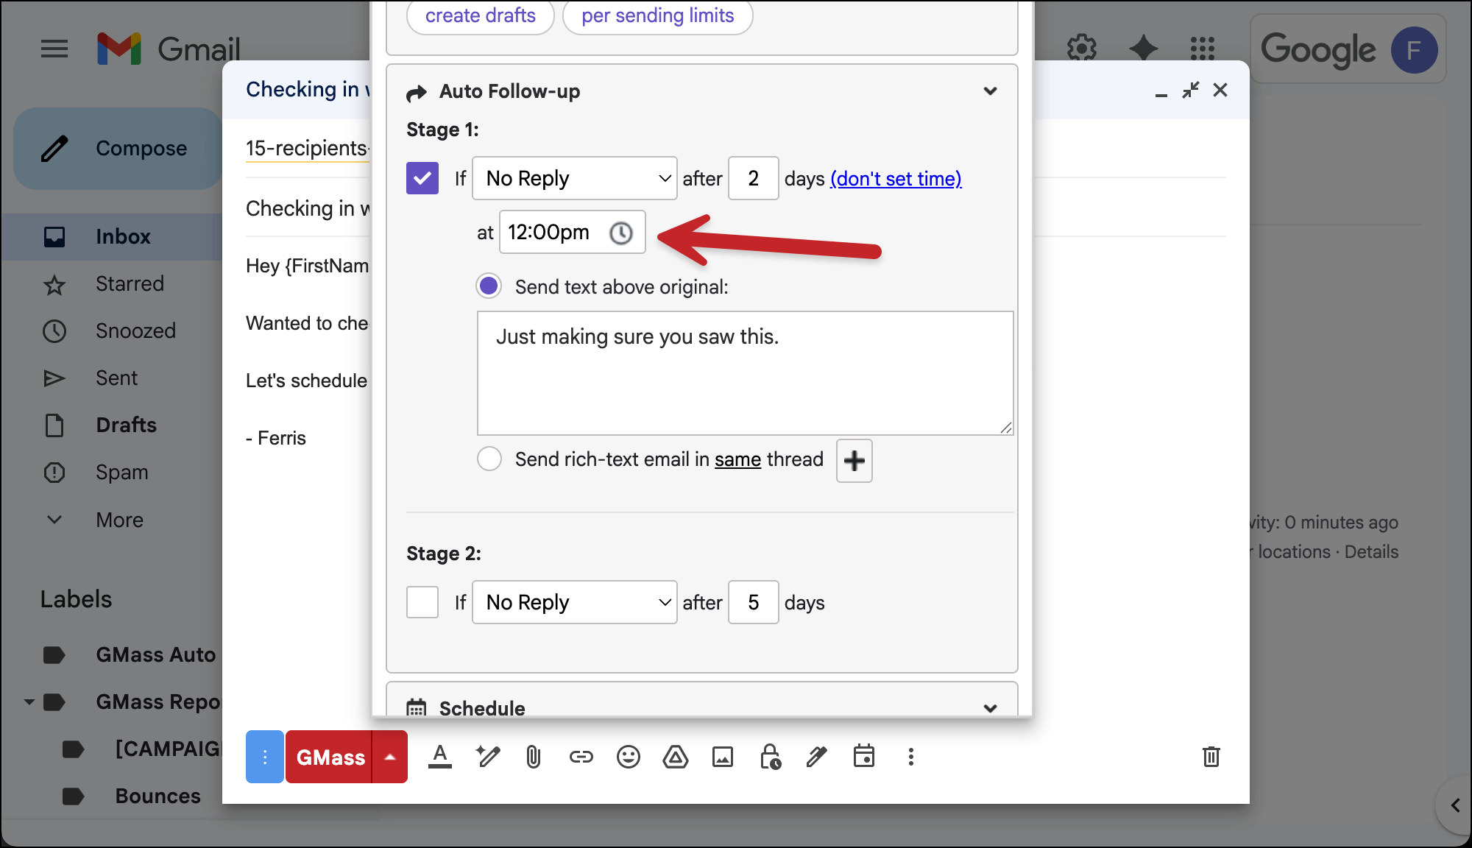The width and height of the screenshot is (1472, 848).
Task: Click the insert link icon
Action: (x=581, y=757)
